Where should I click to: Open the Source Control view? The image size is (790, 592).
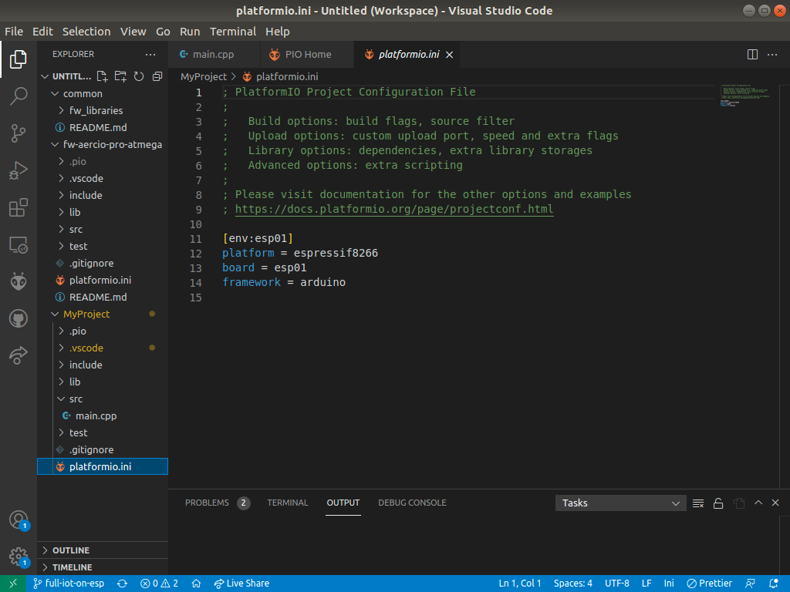(19, 133)
